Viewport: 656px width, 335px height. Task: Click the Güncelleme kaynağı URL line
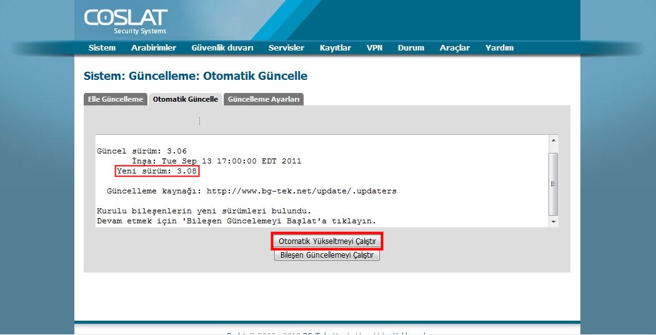point(251,192)
